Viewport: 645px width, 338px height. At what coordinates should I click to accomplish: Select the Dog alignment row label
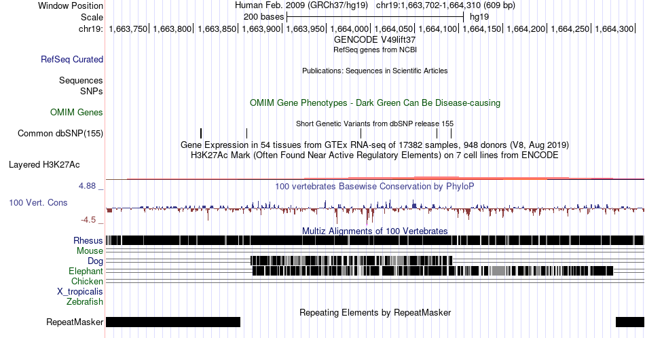pos(95,261)
